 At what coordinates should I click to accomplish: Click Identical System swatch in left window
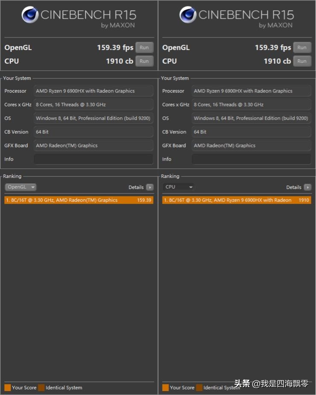(x=41, y=387)
